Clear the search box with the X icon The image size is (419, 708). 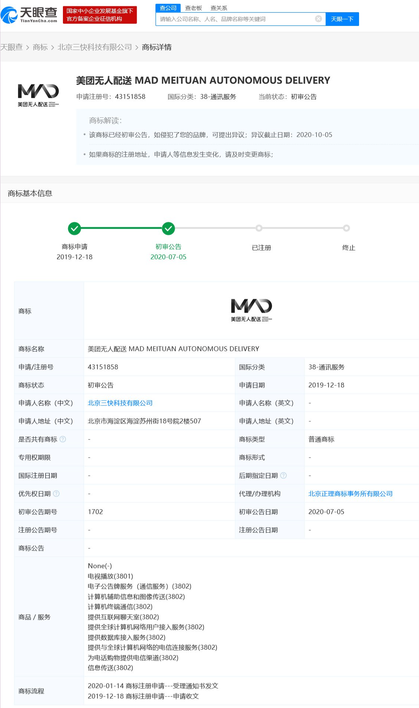tap(318, 19)
